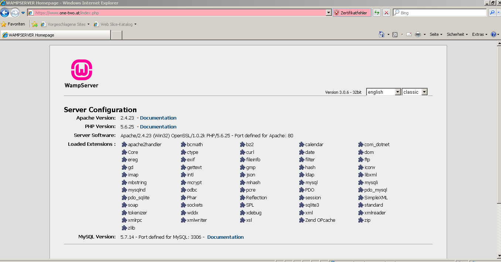The height and width of the screenshot is (262, 501).
Task: Click the Print icon in command bar
Action: [x=418, y=34]
